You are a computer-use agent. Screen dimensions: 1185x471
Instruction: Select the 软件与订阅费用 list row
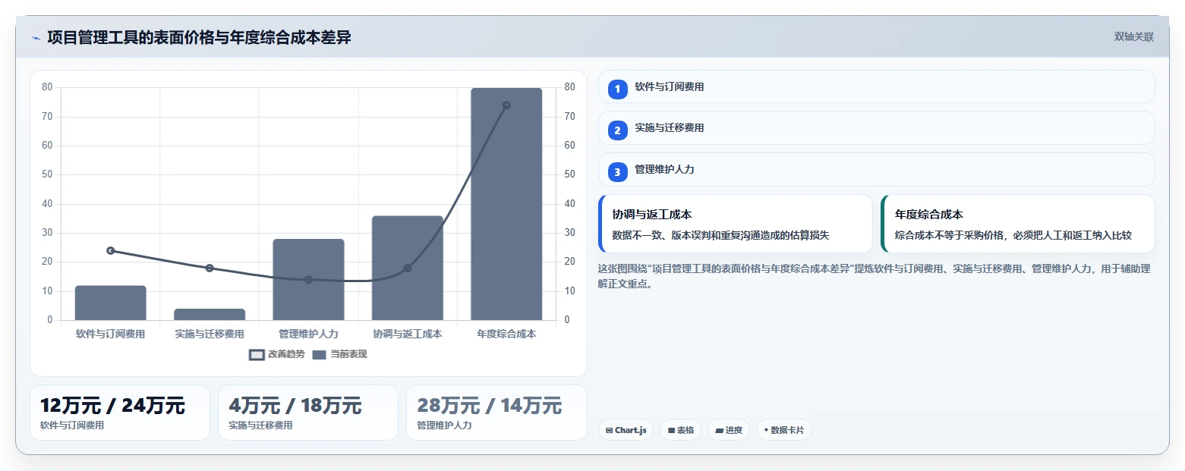(x=876, y=86)
